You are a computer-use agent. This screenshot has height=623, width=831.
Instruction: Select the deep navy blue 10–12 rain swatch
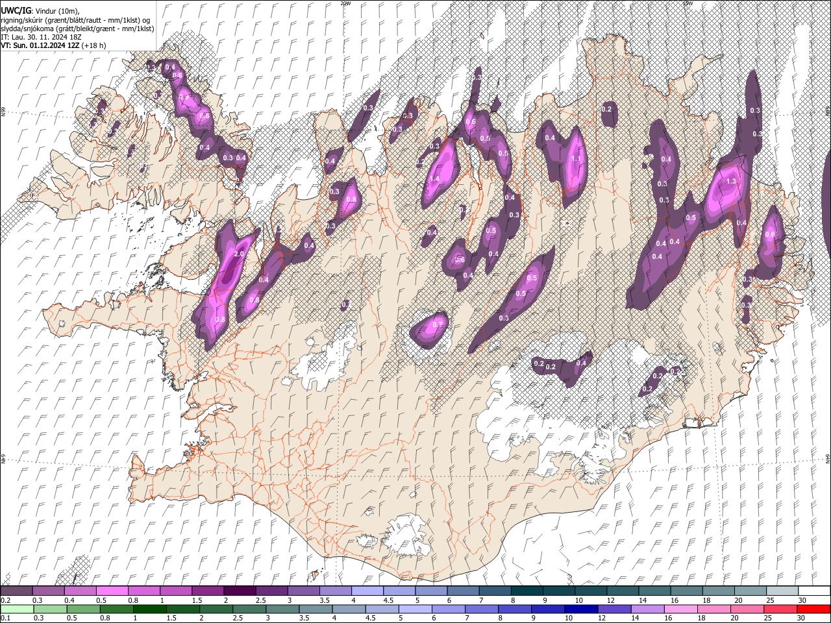(x=582, y=609)
